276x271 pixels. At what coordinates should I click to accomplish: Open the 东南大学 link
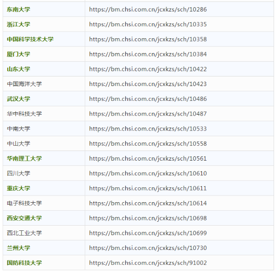tap(19, 10)
